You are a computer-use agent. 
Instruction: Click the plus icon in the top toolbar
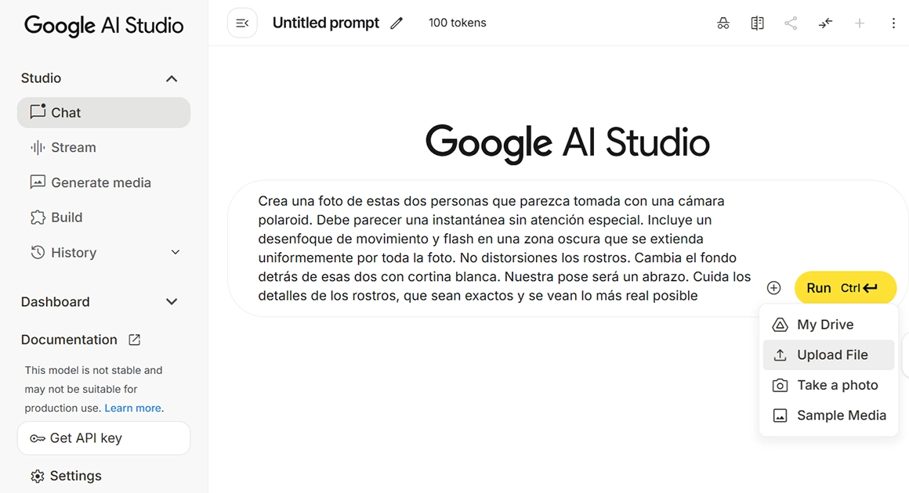859,23
